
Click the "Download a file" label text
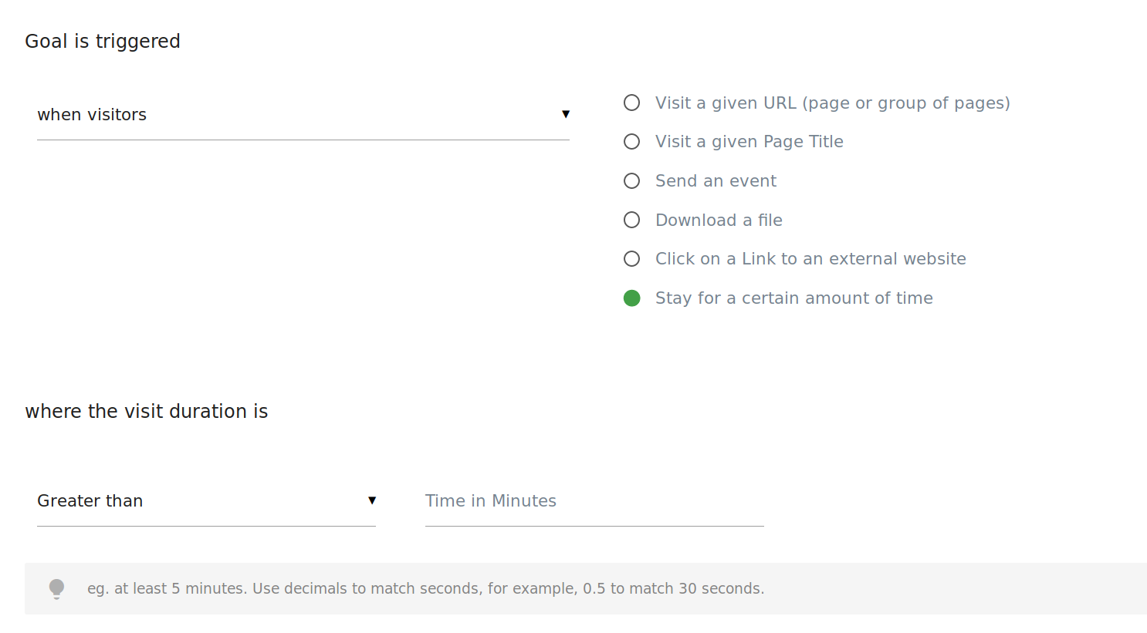point(719,221)
